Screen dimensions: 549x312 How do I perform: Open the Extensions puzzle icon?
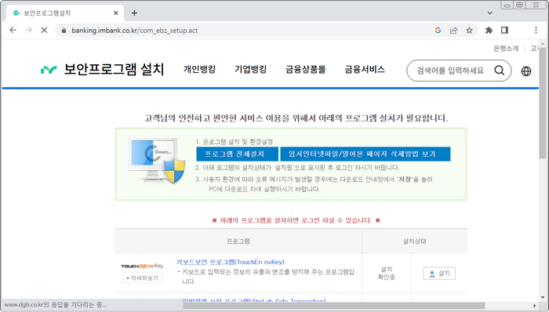point(489,31)
